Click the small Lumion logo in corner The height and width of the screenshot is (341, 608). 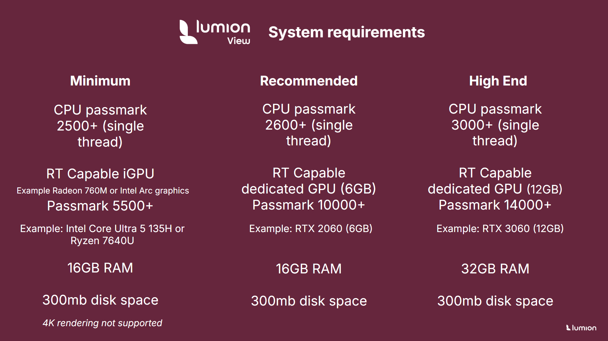click(x=581, y=328)
